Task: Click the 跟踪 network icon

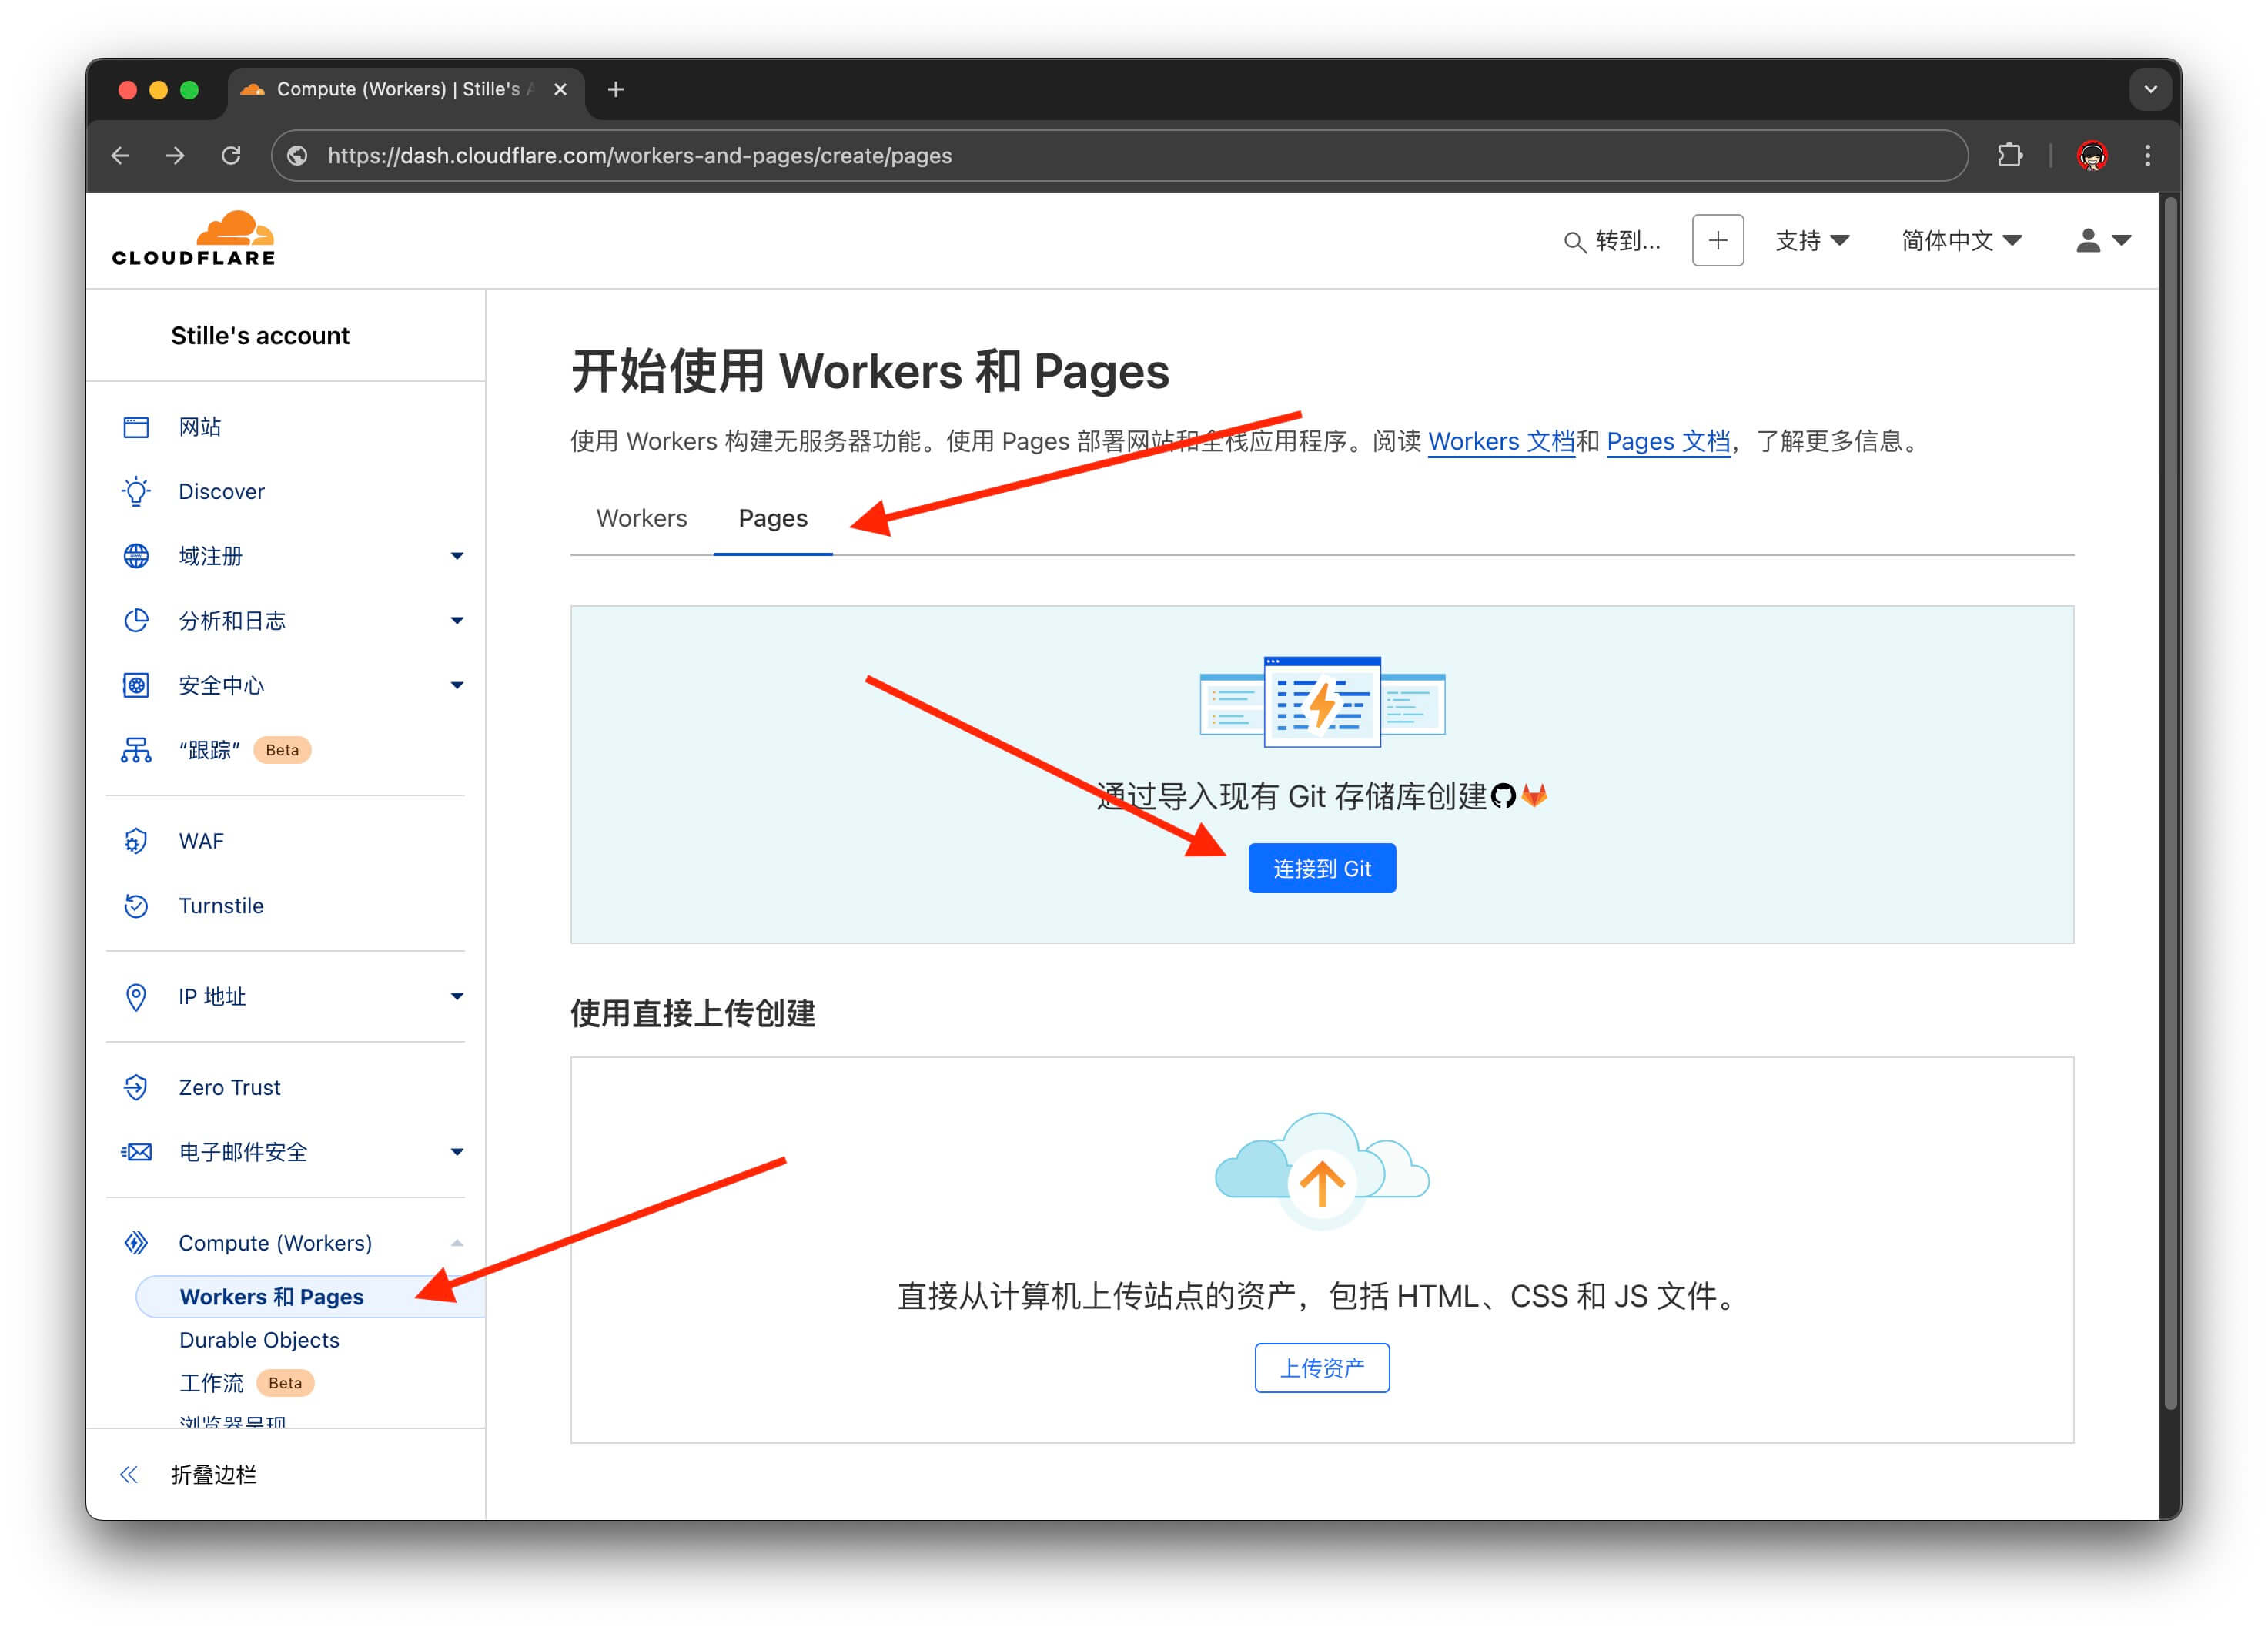Action: point(136,750)
